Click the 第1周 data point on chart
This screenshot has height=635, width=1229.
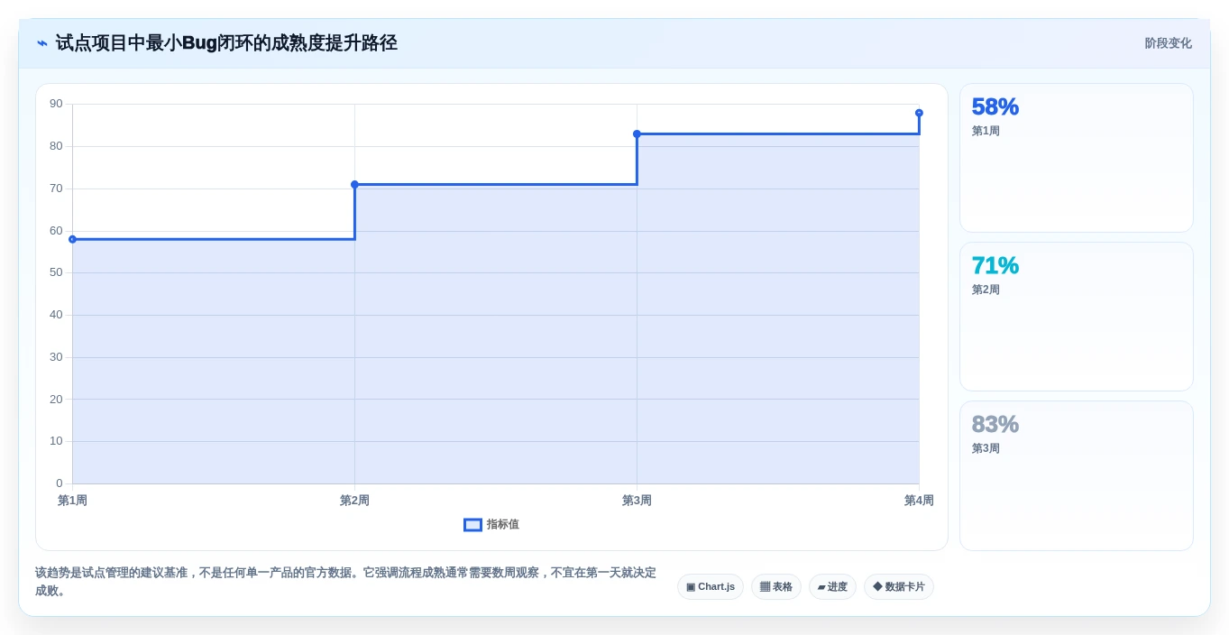point(72,239)
